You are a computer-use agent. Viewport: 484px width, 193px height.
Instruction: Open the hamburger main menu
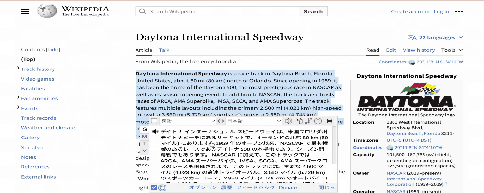point(25,12)
